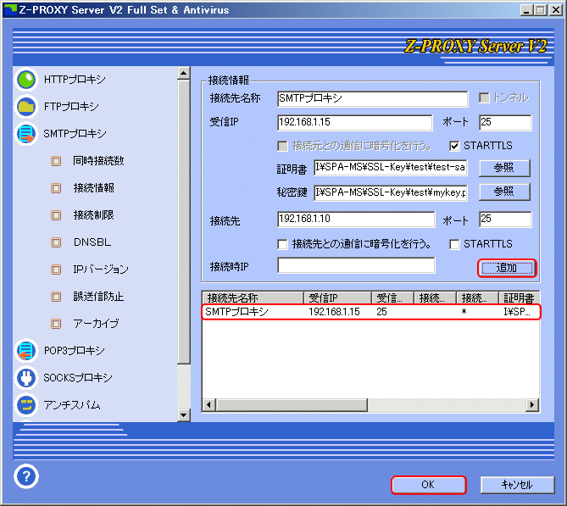Click sidebar scroll down arrow
Image resolution: width=567 pixels, height=506 pixels.
(184, 414)
